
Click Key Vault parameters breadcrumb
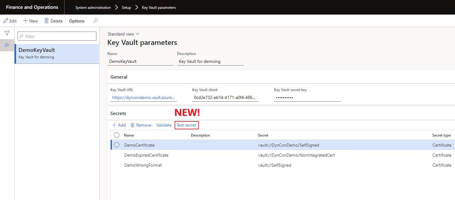tap(159, 7)
